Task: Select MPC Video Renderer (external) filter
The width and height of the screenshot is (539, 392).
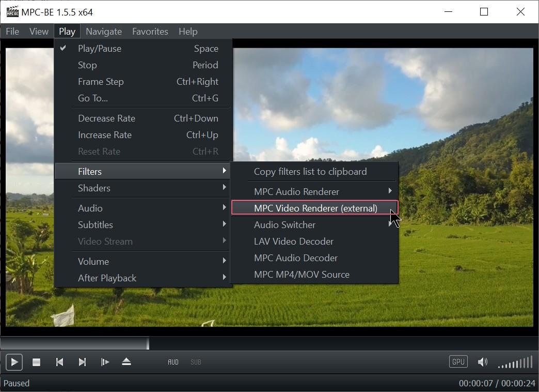Action: pos(314,208)
